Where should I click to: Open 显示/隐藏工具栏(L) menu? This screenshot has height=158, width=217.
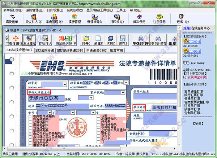click(x=100, y=10)
